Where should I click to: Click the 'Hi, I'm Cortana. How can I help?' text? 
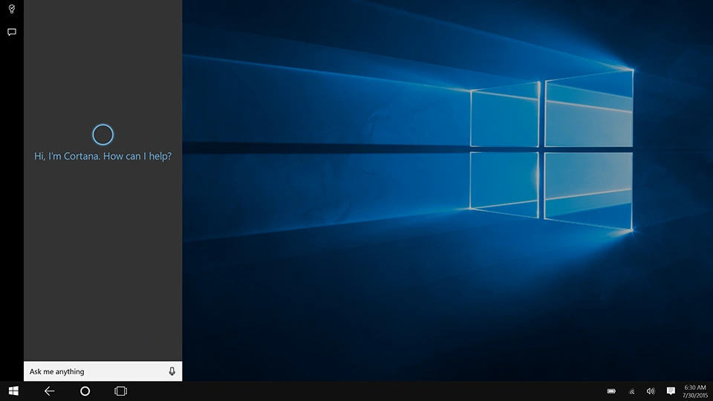(x=102, y=156)
